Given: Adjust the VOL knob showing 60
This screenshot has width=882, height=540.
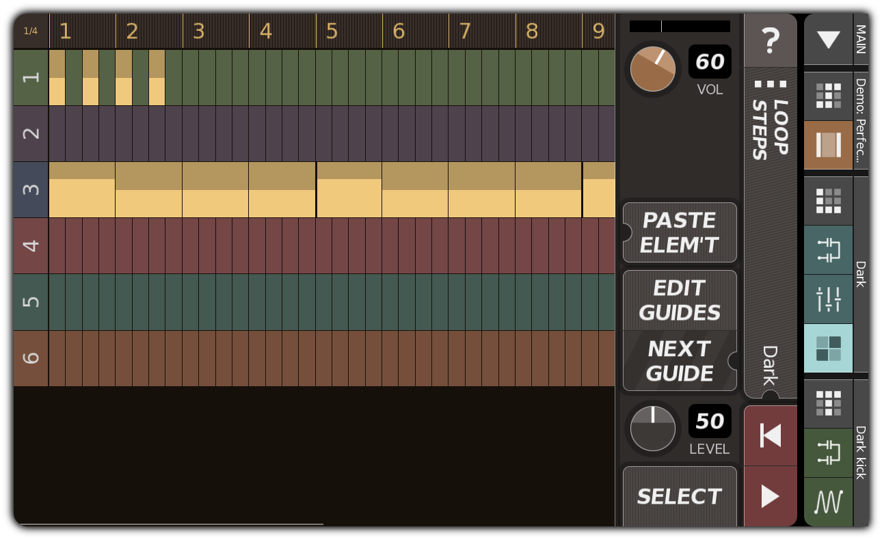Looking at the screenshot, I should coord(652,68).
